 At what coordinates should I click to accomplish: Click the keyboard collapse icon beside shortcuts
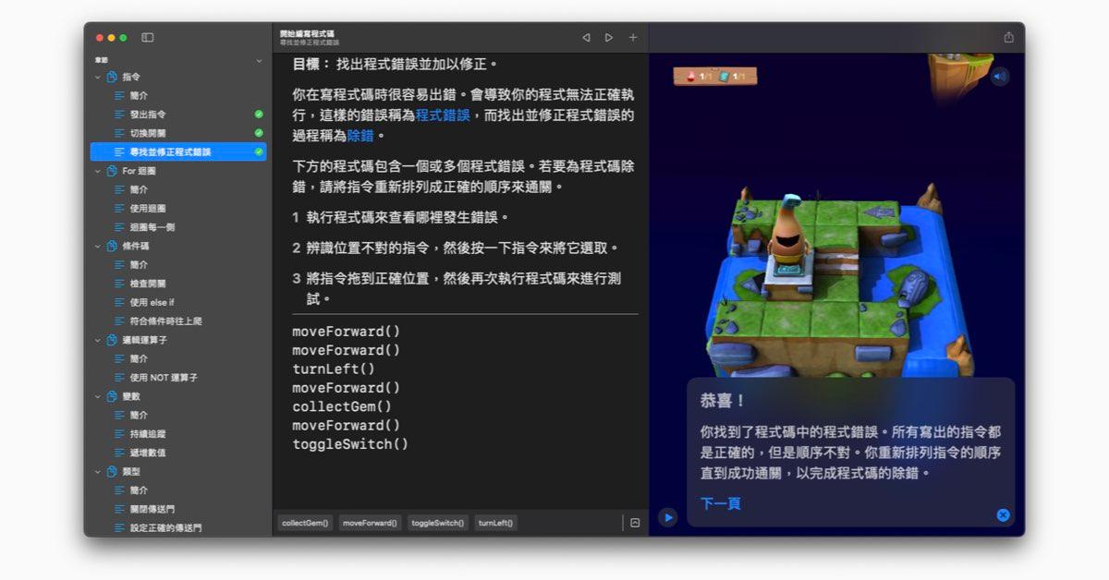tap(635, 523)
